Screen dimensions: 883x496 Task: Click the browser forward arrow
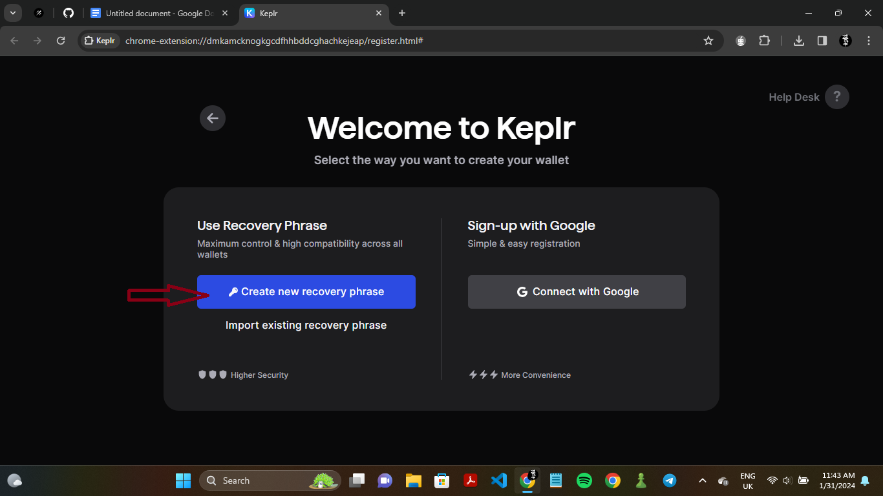point(37,41)
